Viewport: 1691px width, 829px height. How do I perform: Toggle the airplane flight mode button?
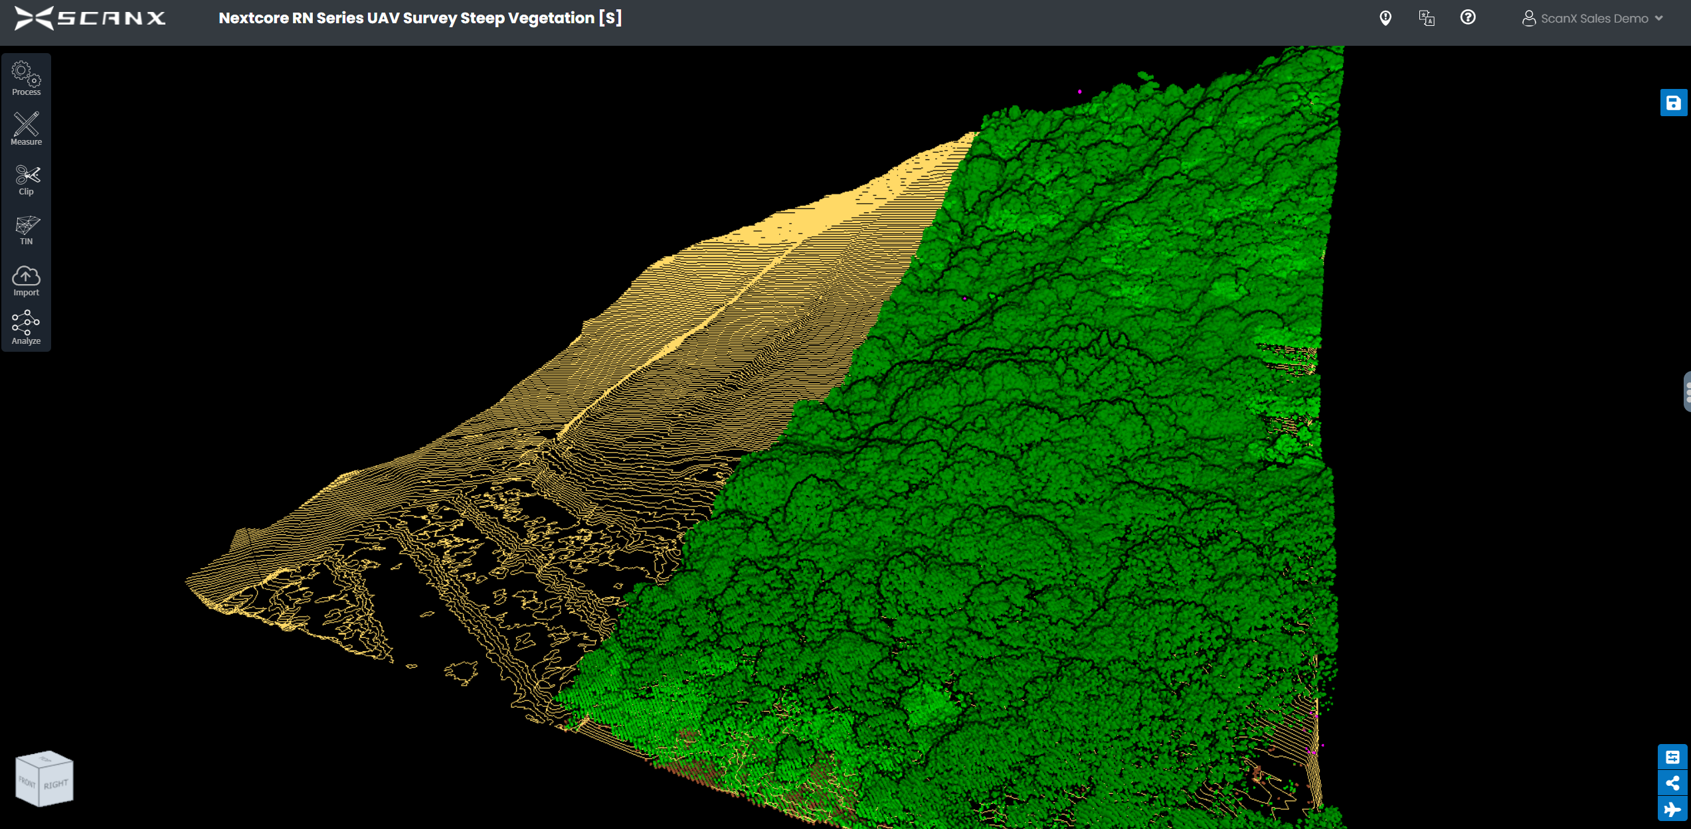coord(1672,809)
